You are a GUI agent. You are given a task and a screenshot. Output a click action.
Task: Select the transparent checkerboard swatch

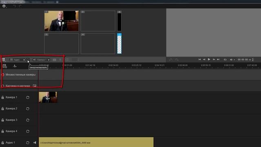click(x=119, y=44)
